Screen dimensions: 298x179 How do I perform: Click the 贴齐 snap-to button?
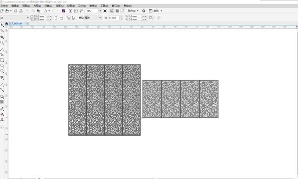pyautogui.click(x=133, y=11)
